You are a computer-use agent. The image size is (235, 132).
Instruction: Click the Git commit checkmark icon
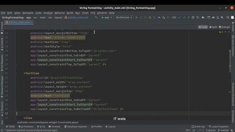point(184,18)
